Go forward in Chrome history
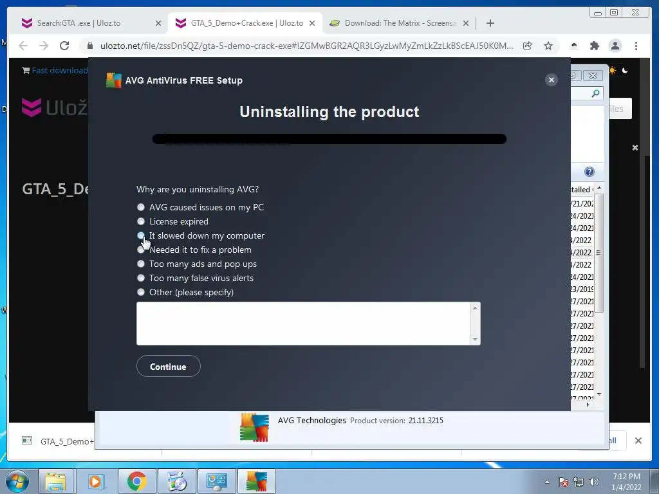This screenshot has height=494, width=659. coord(44,46)
